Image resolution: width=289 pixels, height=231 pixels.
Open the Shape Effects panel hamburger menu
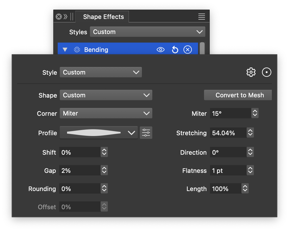coord(201,17)
